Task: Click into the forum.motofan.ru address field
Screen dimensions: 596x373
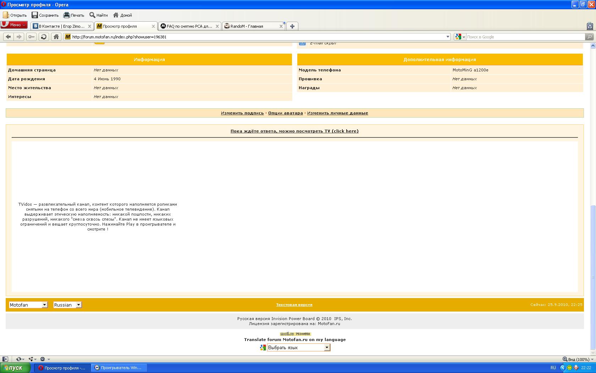Action: pyautogui.click(x=258, y=37)
